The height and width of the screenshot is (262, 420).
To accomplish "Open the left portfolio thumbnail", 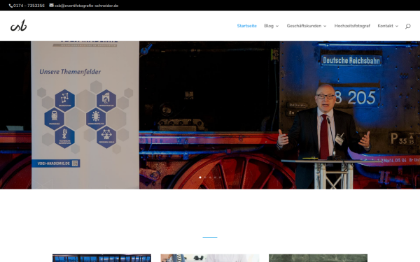I will [101, 258].
